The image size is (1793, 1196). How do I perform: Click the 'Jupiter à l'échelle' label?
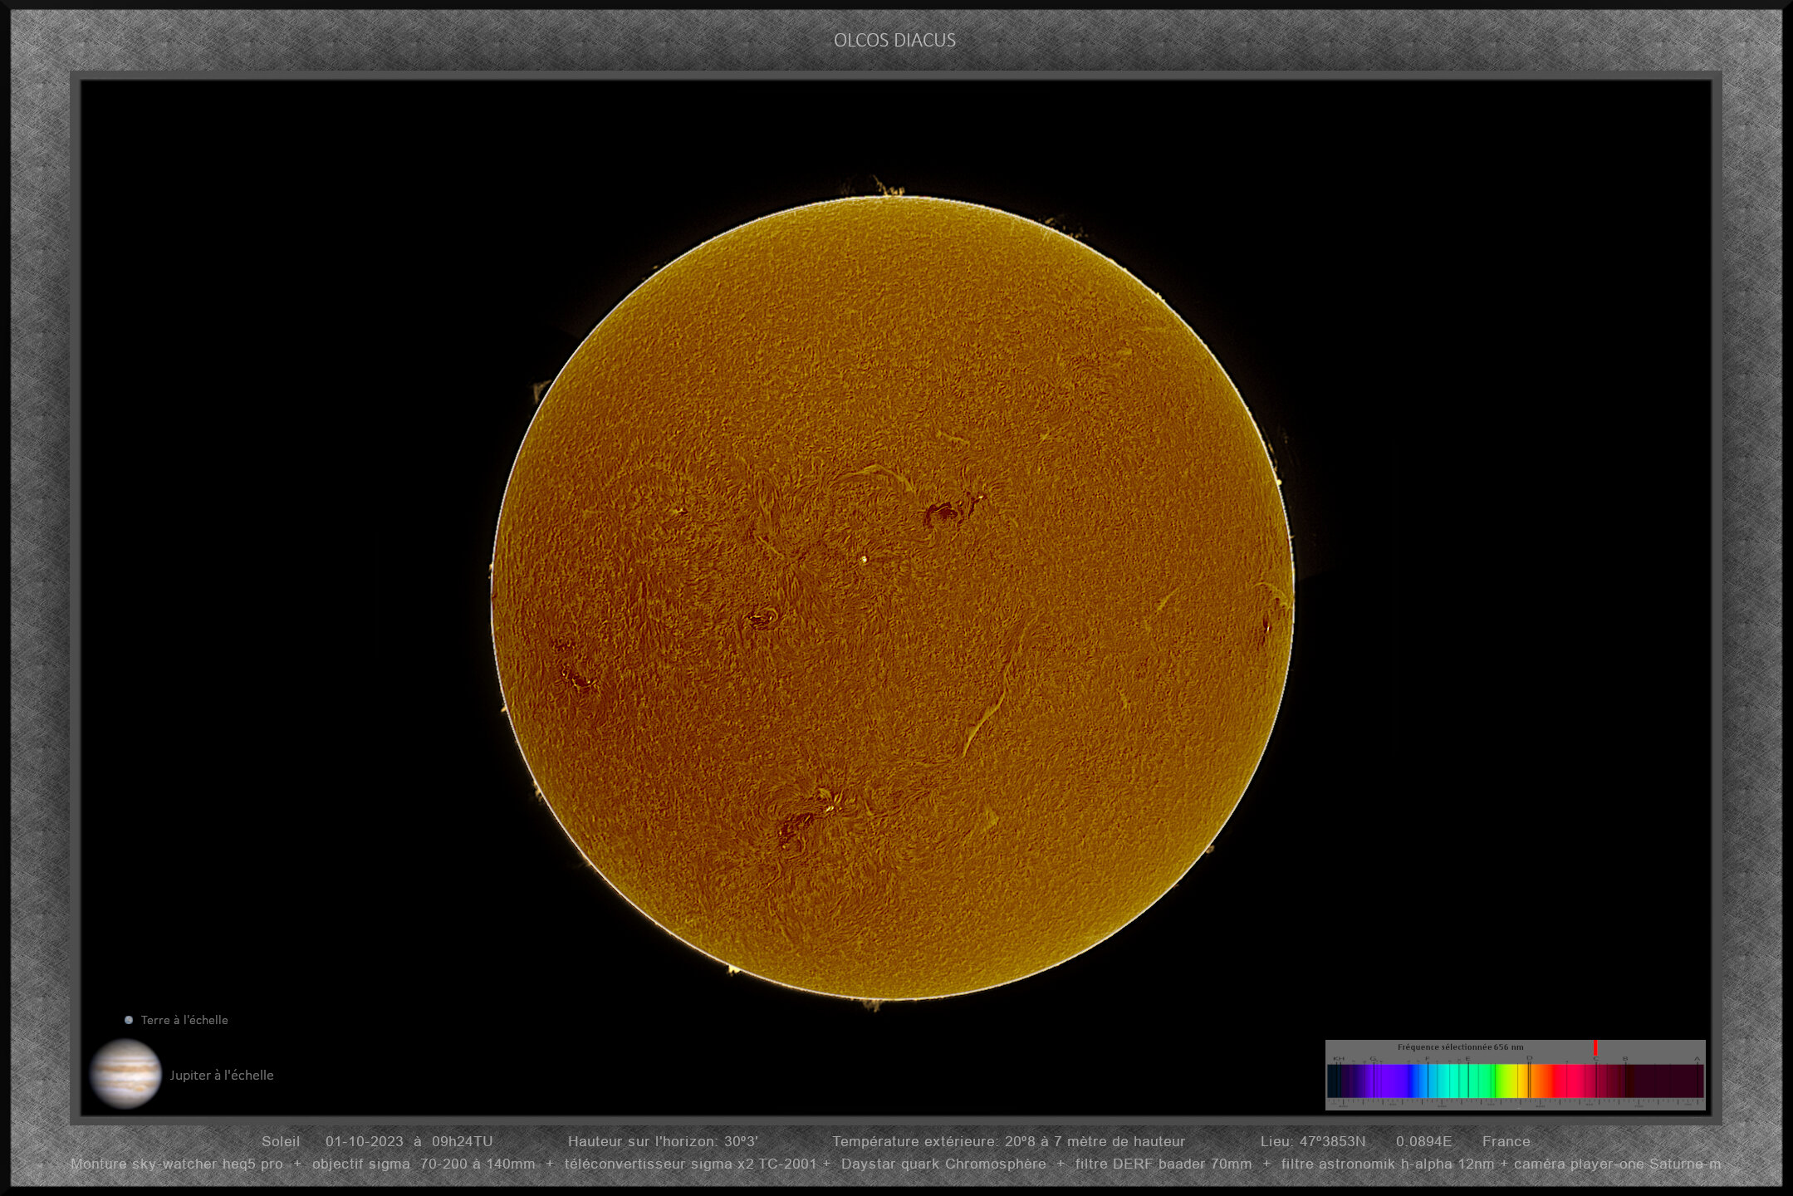coord(221,1075)
